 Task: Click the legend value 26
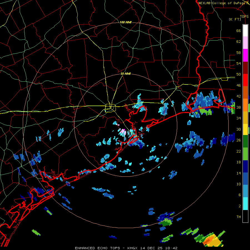click(239, 140)
